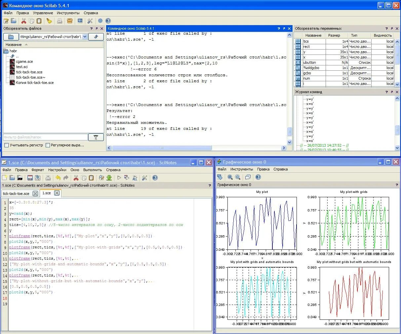401x334 pixels.
Task: Click 'Видимость' column header in variable browser
Action: (x=382, y=35)
